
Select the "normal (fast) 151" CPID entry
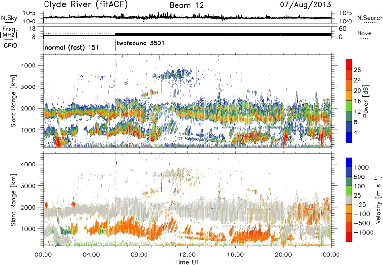pyautogui.click(x=72, y=47)
